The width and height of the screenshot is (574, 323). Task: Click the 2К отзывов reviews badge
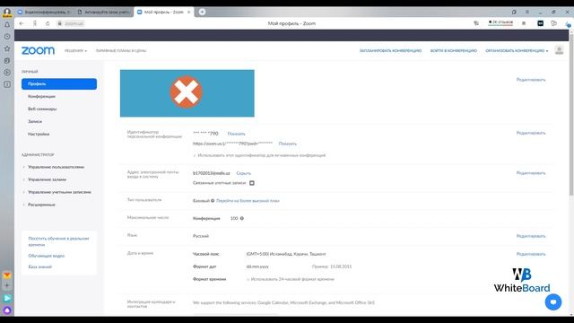[x=500, y=22]
